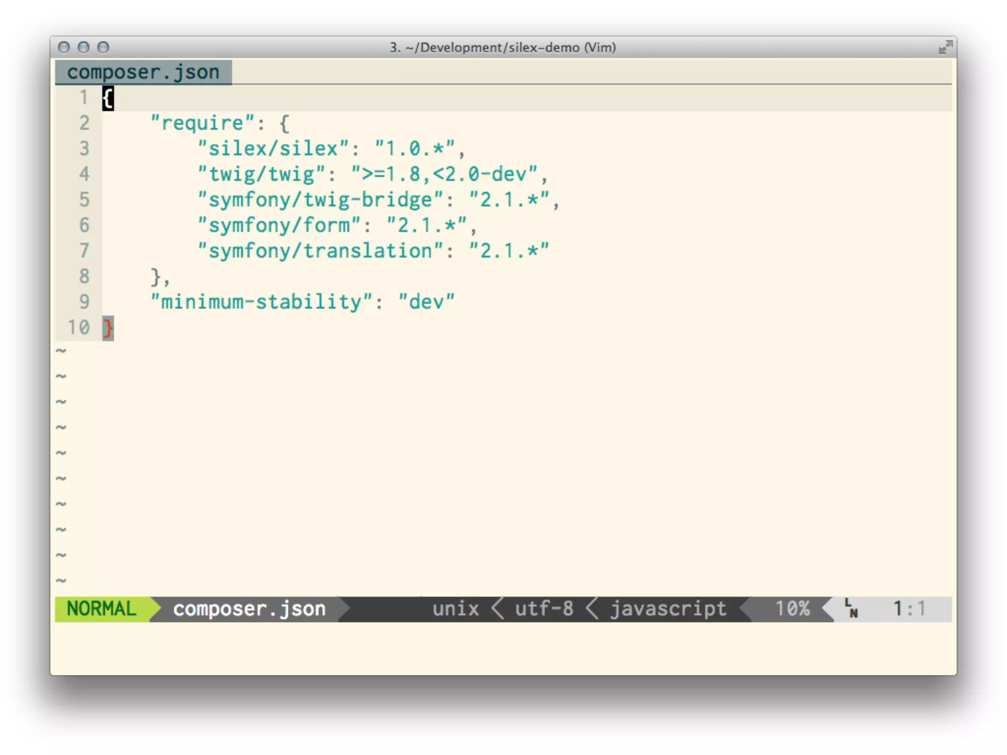Click the "minimum-stability" key text
The height and width of the screenshot is (755, 1007).
261,302
